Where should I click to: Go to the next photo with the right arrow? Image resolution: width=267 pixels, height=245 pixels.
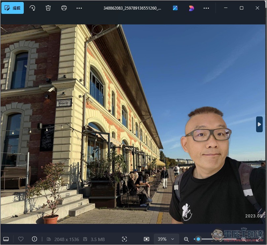(259, 124)
